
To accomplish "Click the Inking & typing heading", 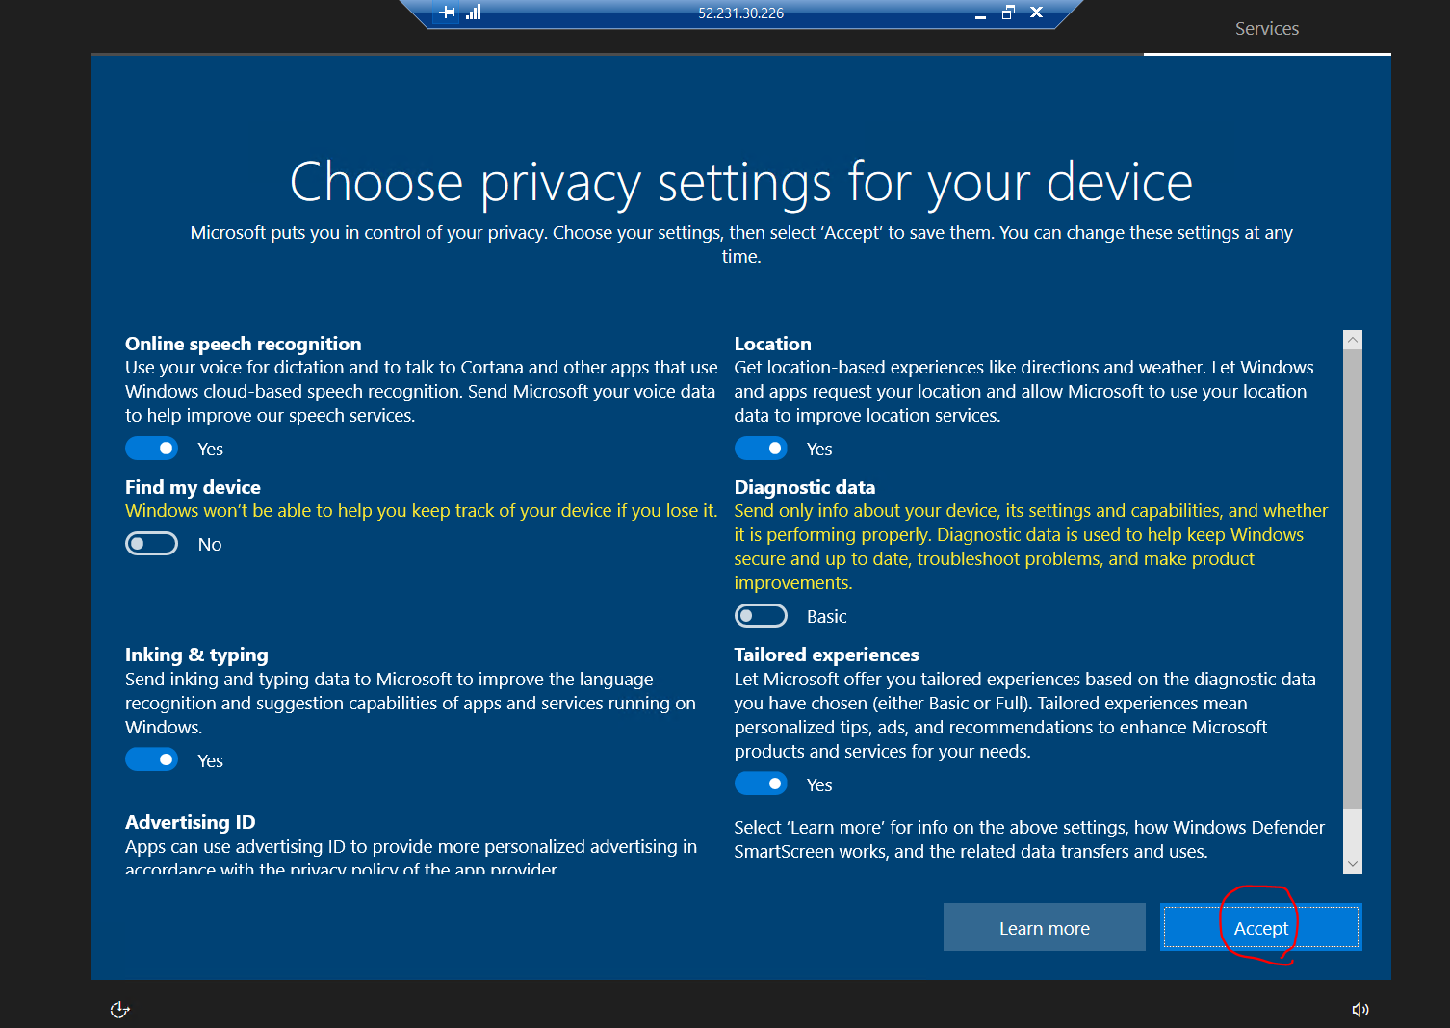I will pyautogui.click(x=196, y=655).
